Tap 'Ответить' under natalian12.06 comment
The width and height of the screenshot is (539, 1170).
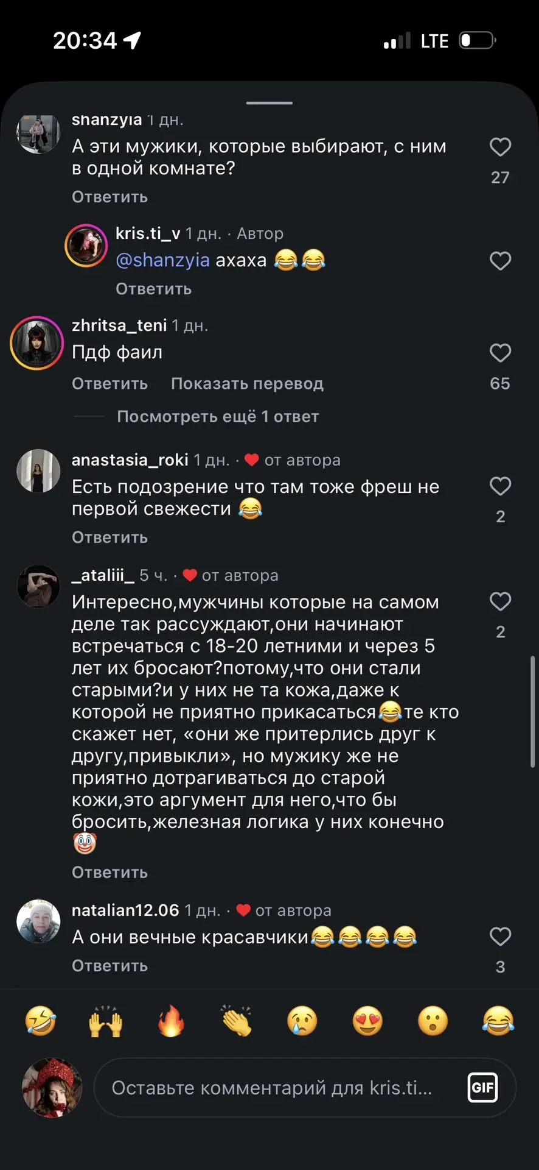tap(110, 966)
